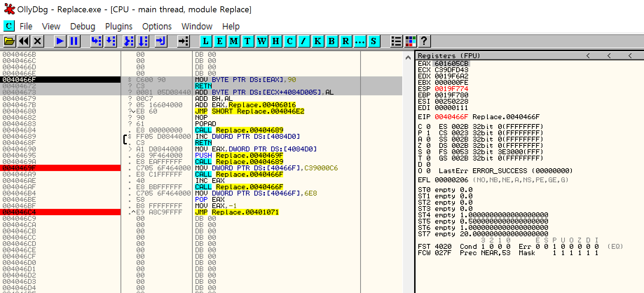Click third left arrow in Registers header
The image size is (644, 293).
pyautogui.click(x=630, y=56)
